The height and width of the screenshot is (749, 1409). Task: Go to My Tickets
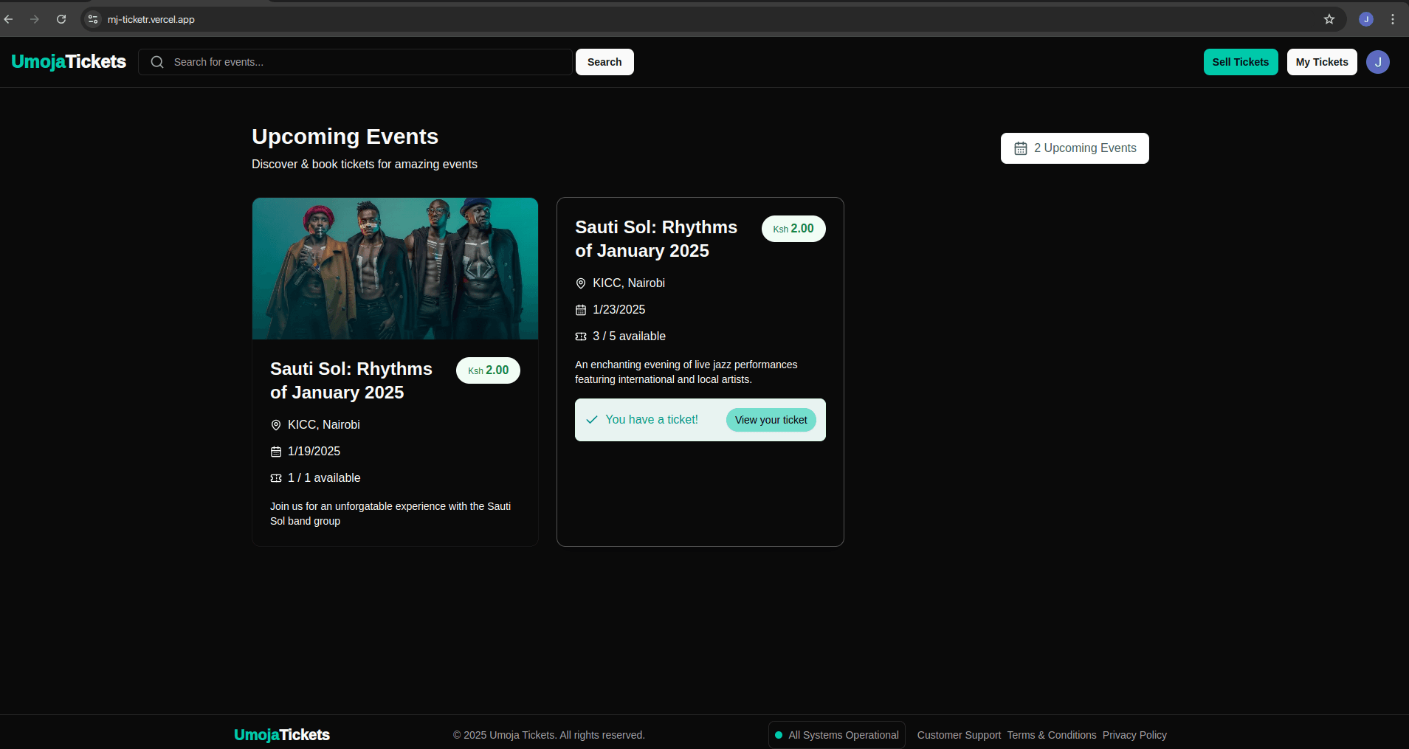[1321, 62]
